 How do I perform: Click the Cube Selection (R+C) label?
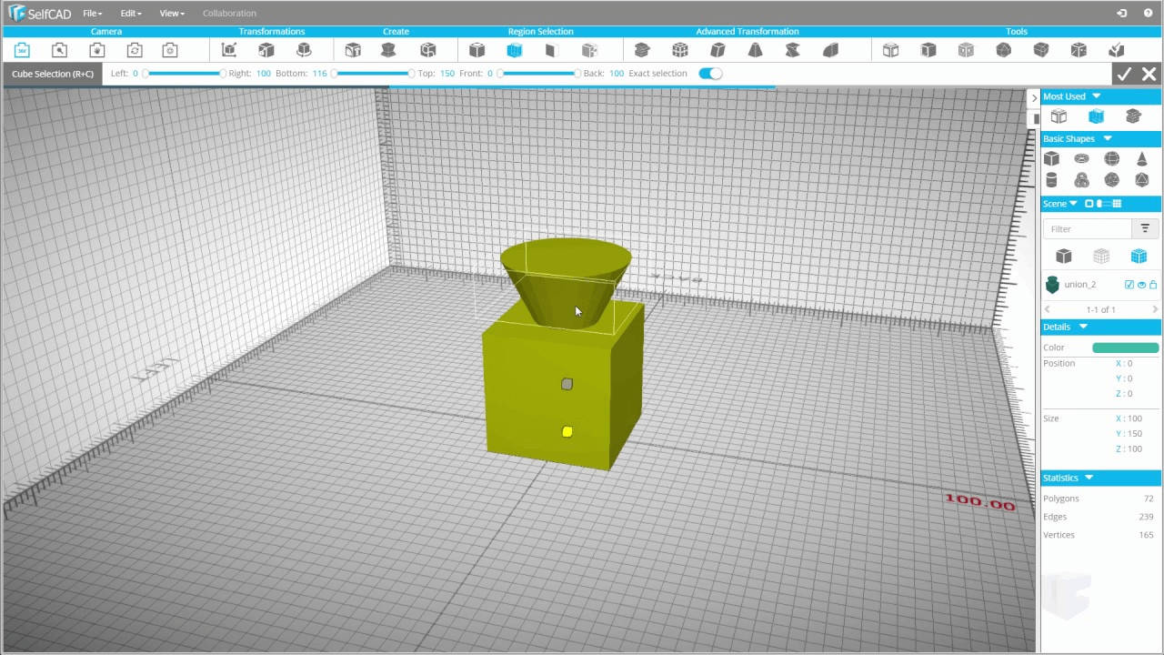coord(53,74)
